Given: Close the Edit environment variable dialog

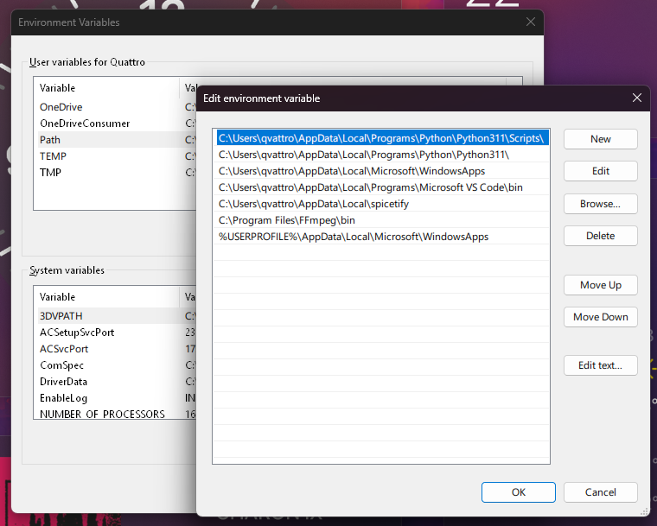Looking at the screenshot, I should 637,98.
